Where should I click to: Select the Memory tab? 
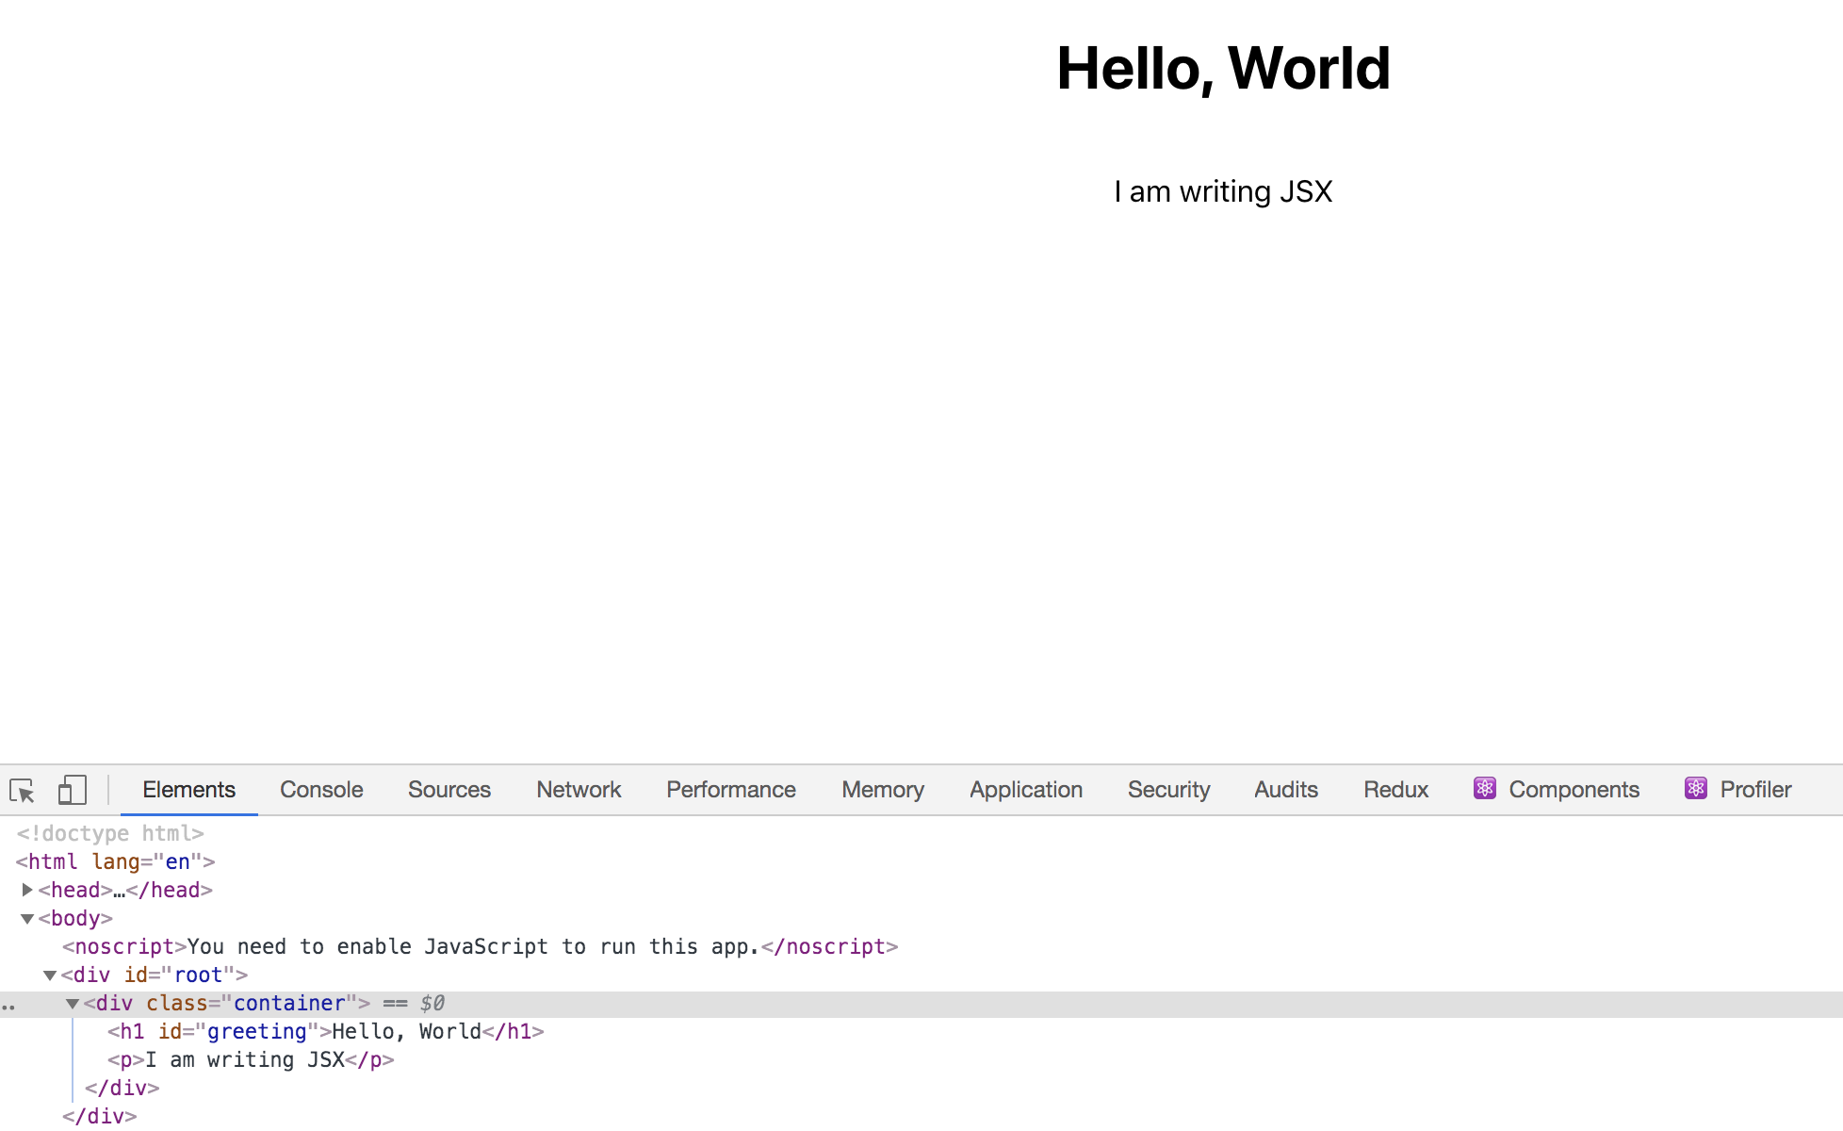click(x=883, y=790)
